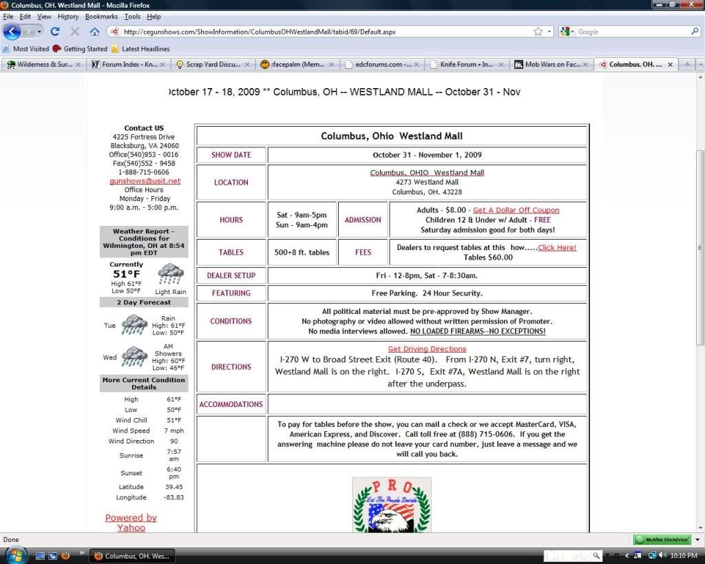Click the Get A Dollar Off Coupon link

coord(516,210)
